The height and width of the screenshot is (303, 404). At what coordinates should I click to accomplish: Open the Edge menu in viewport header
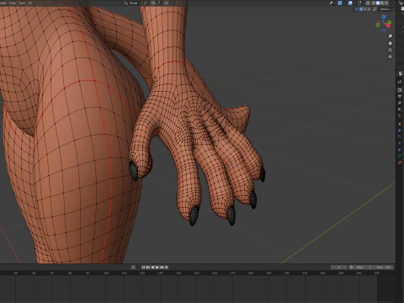pyautogui.click(x=13, y=3)
